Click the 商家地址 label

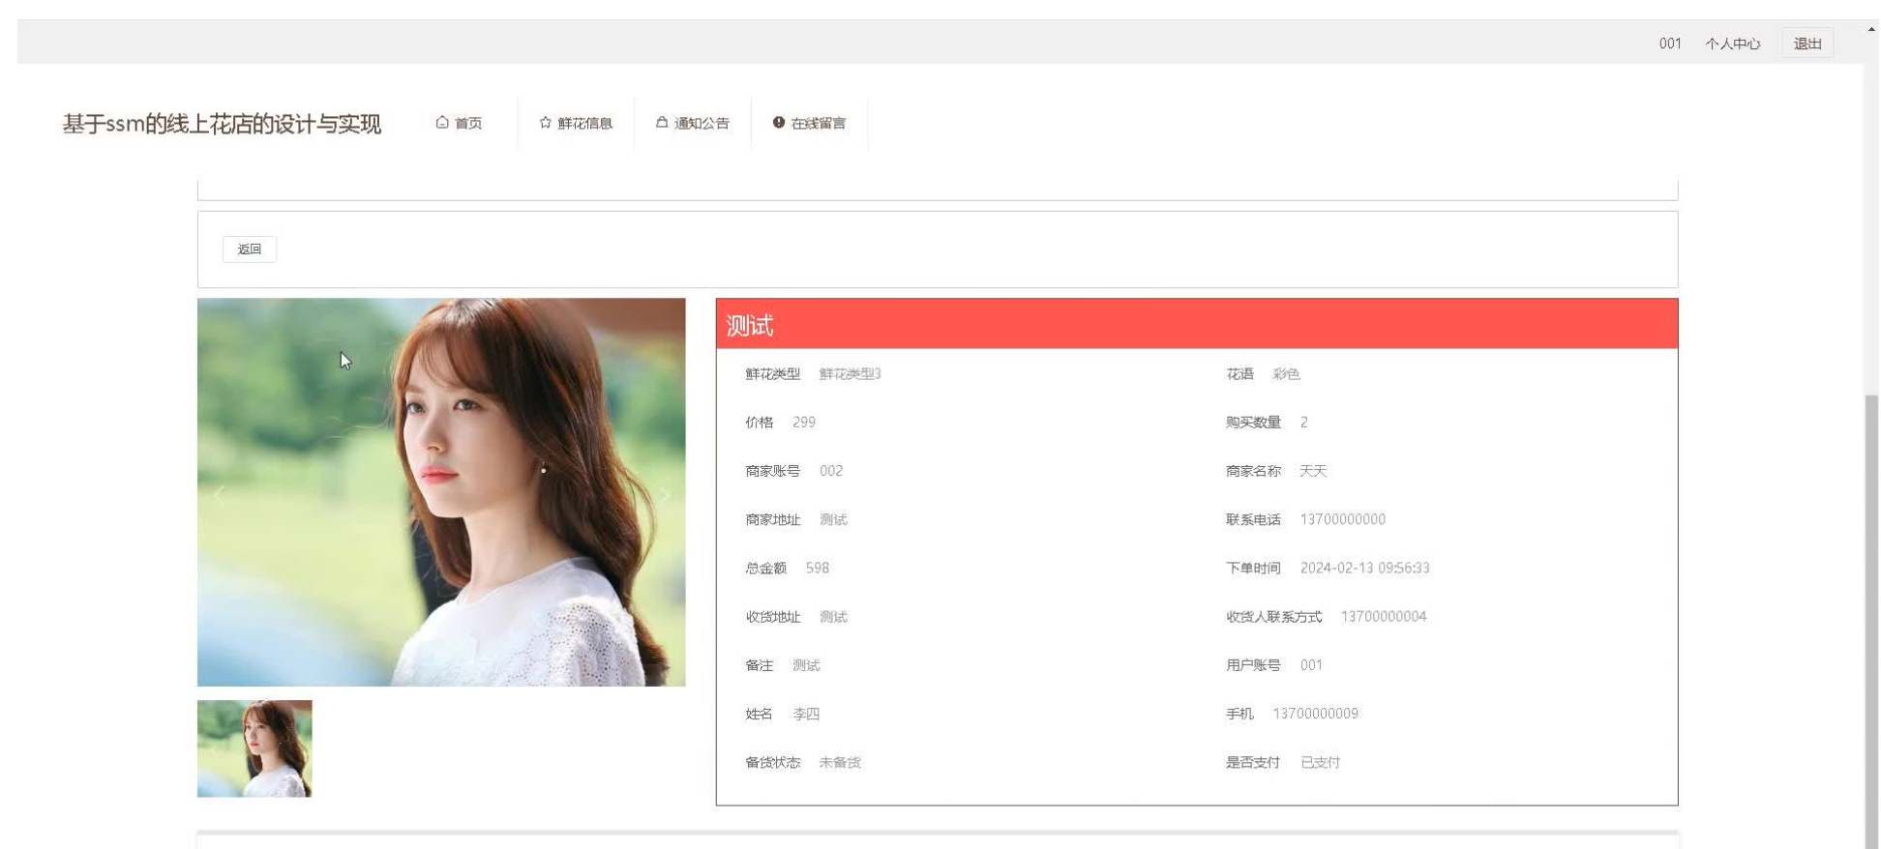pos(773,519)
